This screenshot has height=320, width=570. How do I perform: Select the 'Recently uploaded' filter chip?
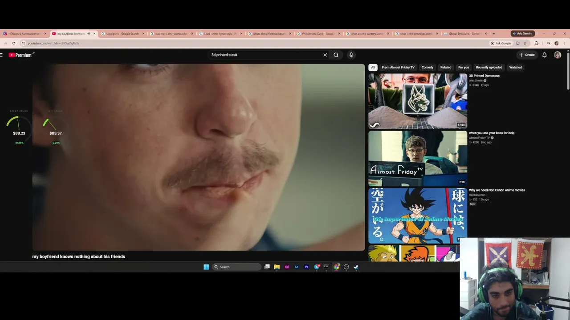pos(489,68)
